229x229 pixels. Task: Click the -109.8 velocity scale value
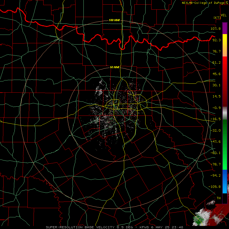click(x=214, y=187)
